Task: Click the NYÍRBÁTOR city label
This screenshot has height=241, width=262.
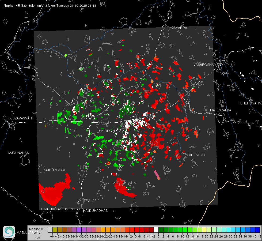Action: (195, 155)
